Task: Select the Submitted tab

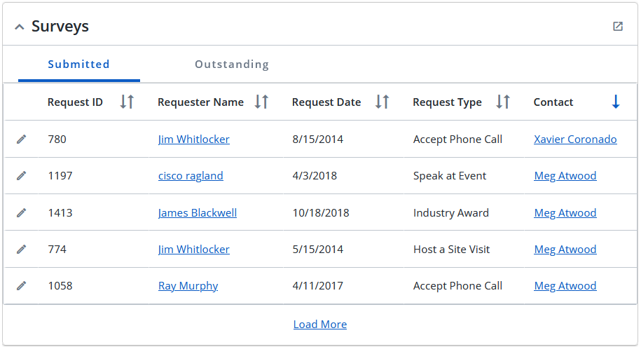Action: point(79,64)
